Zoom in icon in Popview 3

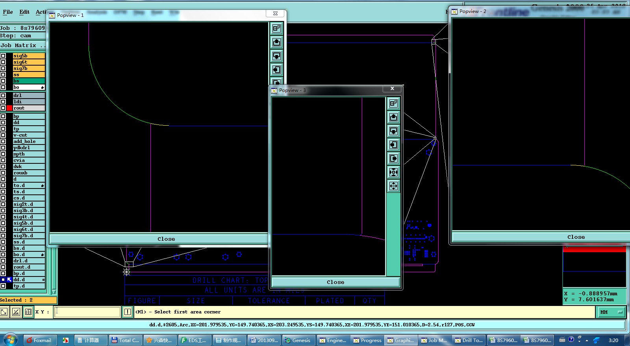(393, 172)
